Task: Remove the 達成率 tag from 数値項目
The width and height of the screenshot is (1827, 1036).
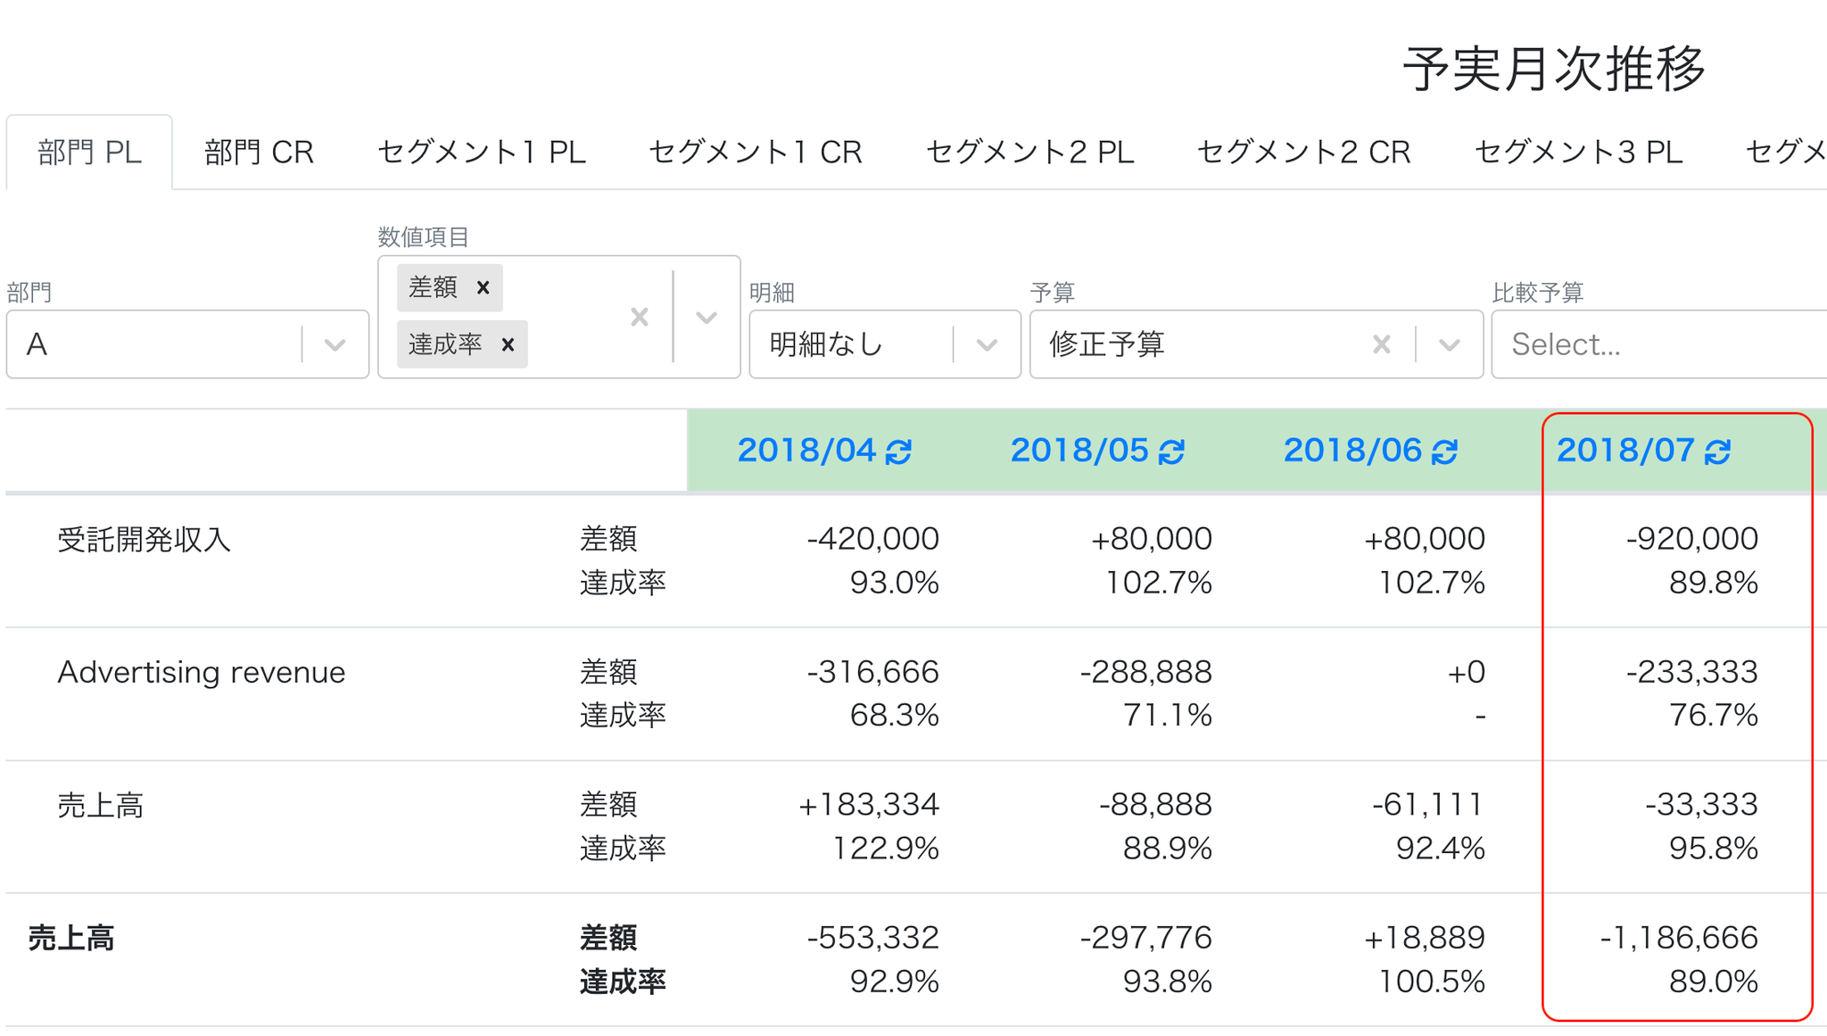Action: click(x=508, y=344)
